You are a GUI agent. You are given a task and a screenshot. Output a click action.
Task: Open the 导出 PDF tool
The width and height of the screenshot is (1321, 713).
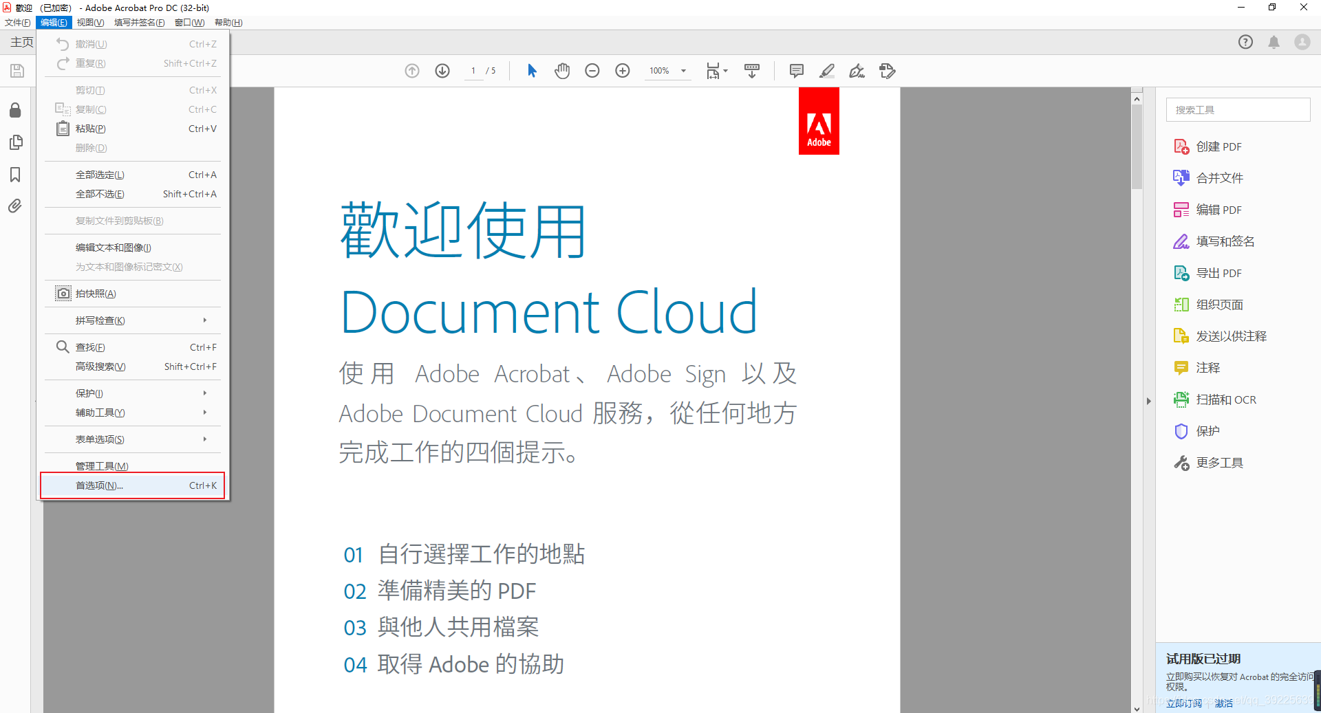tap(1207, 273)
